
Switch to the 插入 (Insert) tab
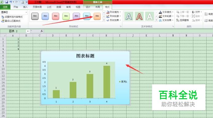coord(25,7)
